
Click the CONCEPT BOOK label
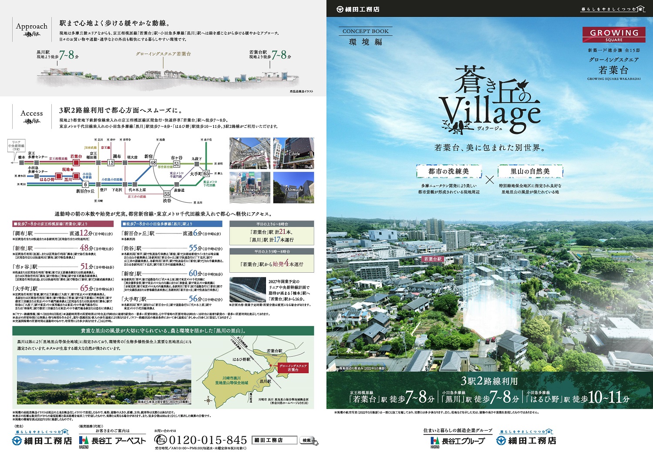(x=366, y=31)
